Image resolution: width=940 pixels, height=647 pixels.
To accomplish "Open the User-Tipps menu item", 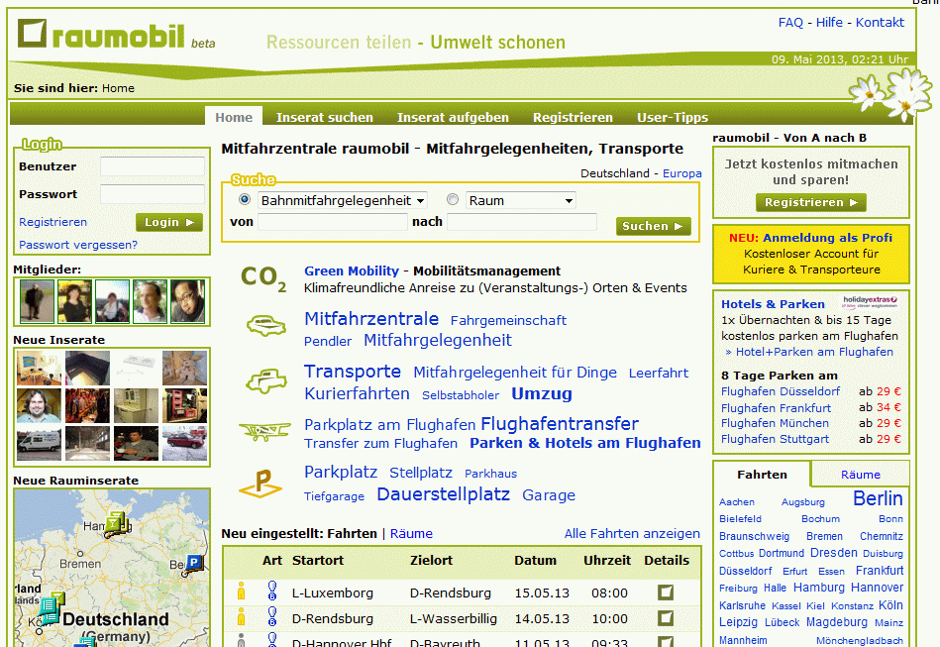I will (x=672, y=117).
